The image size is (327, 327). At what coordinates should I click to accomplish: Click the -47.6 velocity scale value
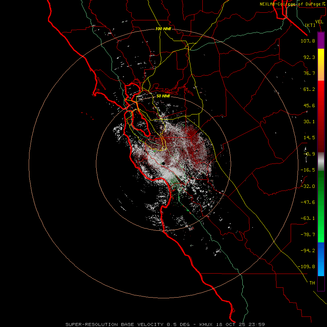coord(308,202)
